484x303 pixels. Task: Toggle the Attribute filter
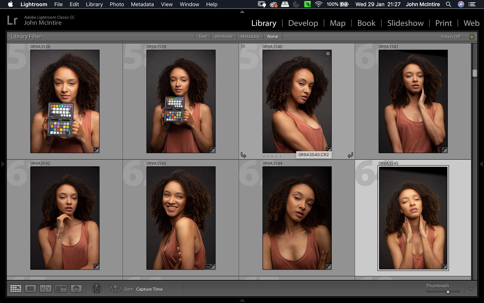tap(224, 37)
